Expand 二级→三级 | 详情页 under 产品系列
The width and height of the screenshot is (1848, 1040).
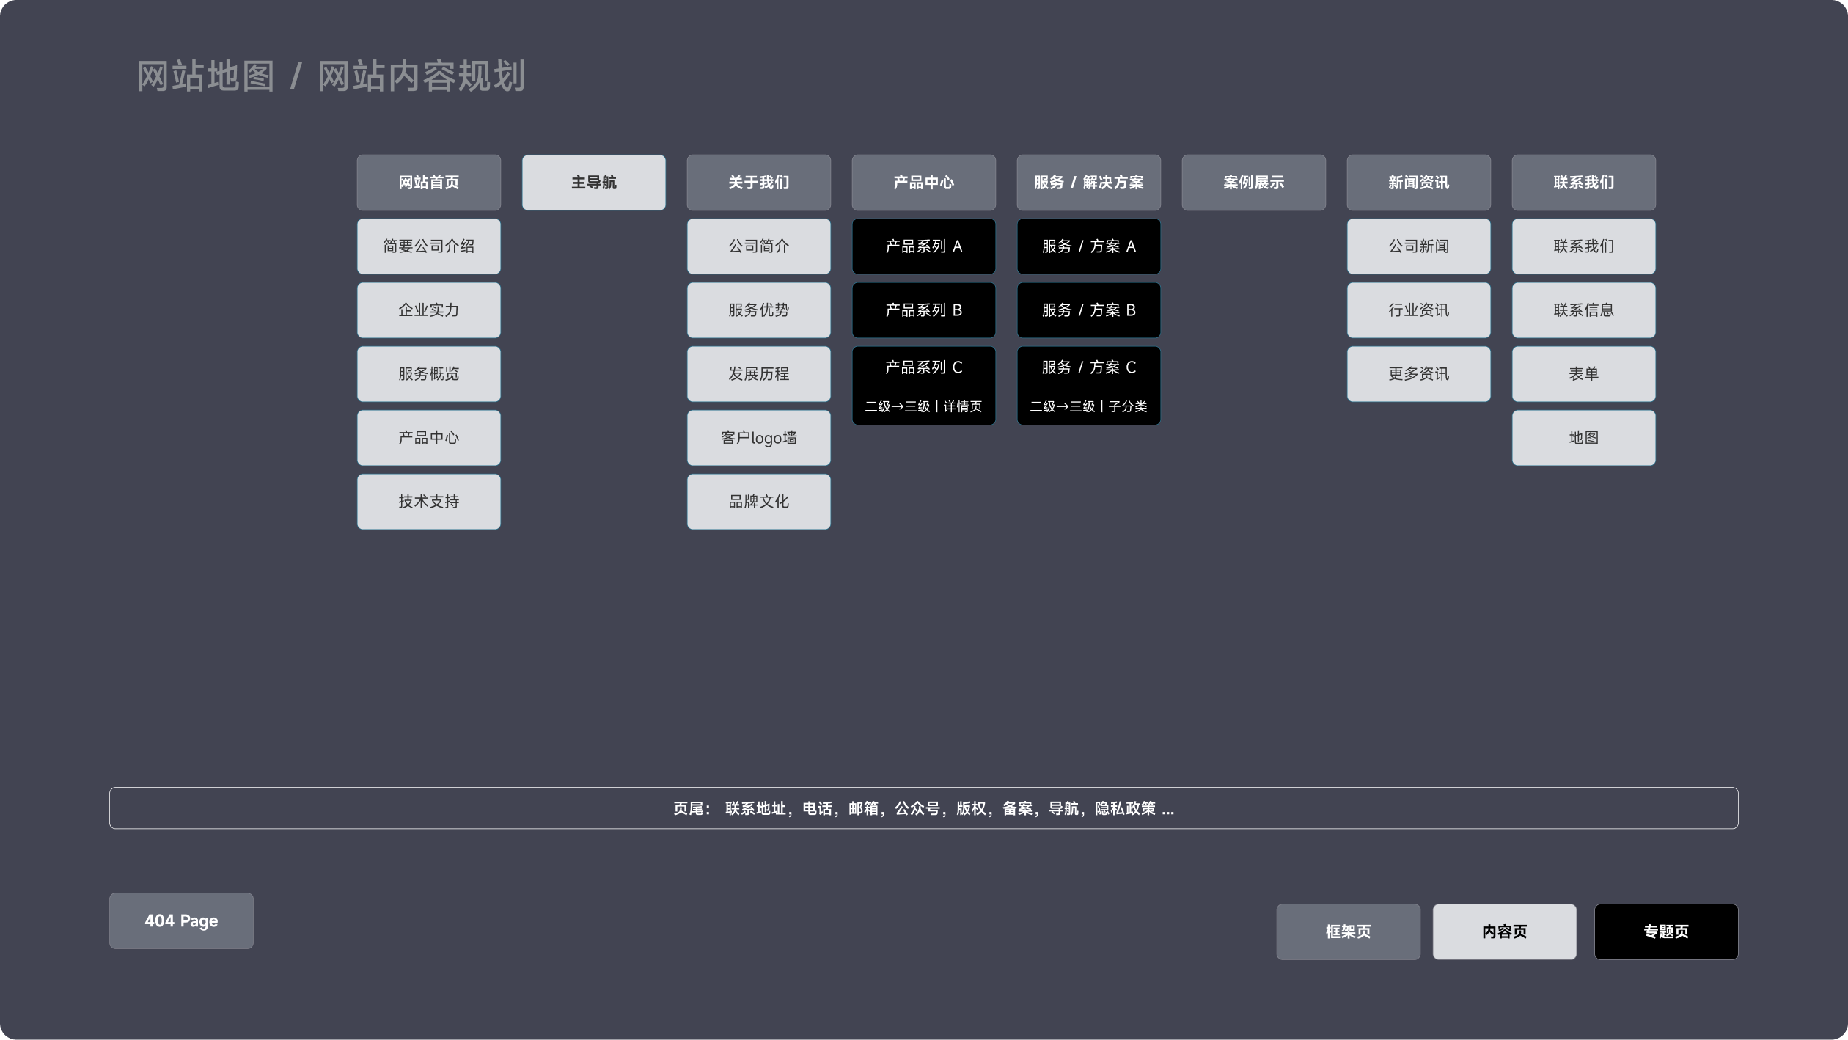(x=923, y=406)
